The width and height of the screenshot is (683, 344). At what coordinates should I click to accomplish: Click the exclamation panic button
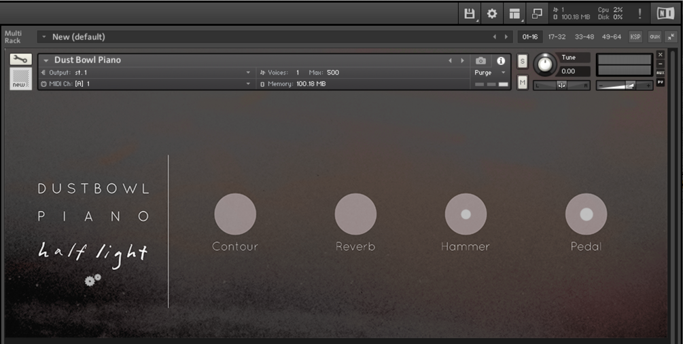tap(640, 14)
